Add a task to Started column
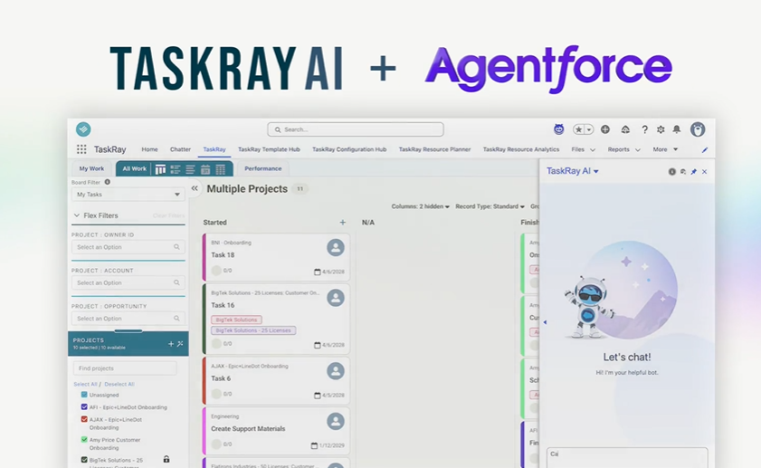This screenshot has width=761, height=468. 343,223
